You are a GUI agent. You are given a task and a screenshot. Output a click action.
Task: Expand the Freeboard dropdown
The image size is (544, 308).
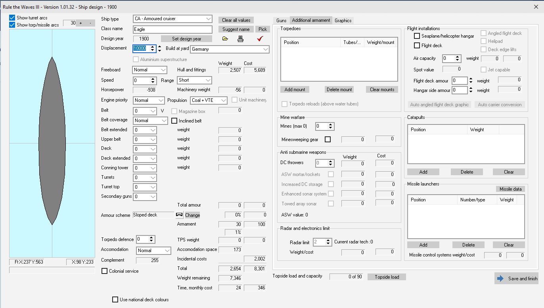[150, 70]
